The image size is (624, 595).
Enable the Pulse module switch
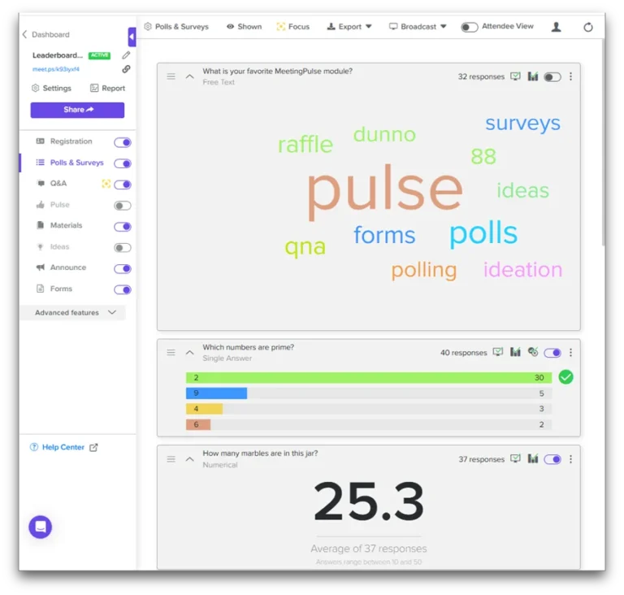tap(123, 206)
